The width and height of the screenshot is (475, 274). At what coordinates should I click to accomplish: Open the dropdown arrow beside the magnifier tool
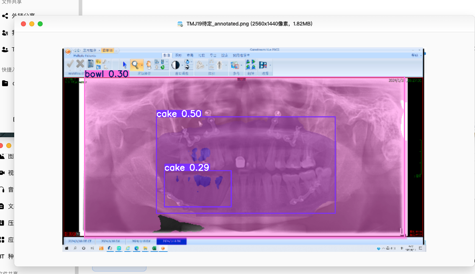142,65
